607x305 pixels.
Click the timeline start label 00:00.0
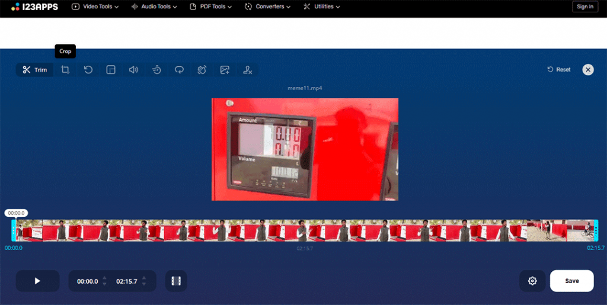14,248
